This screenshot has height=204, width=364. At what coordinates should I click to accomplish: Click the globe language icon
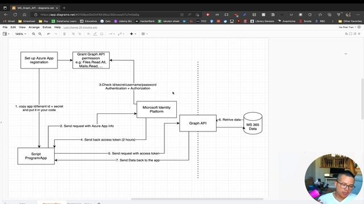click(x=359, y=27)
